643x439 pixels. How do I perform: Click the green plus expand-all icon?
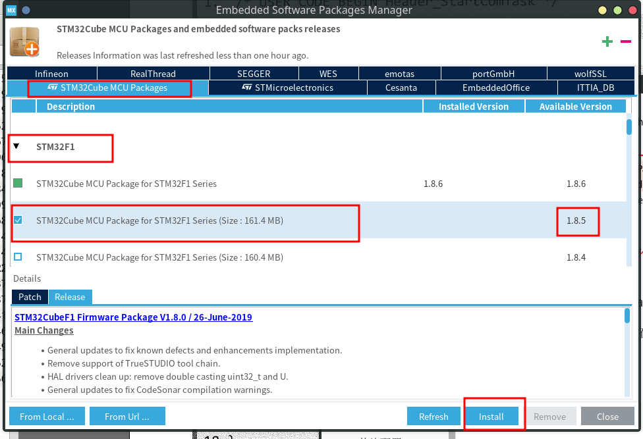click(607, 41)
